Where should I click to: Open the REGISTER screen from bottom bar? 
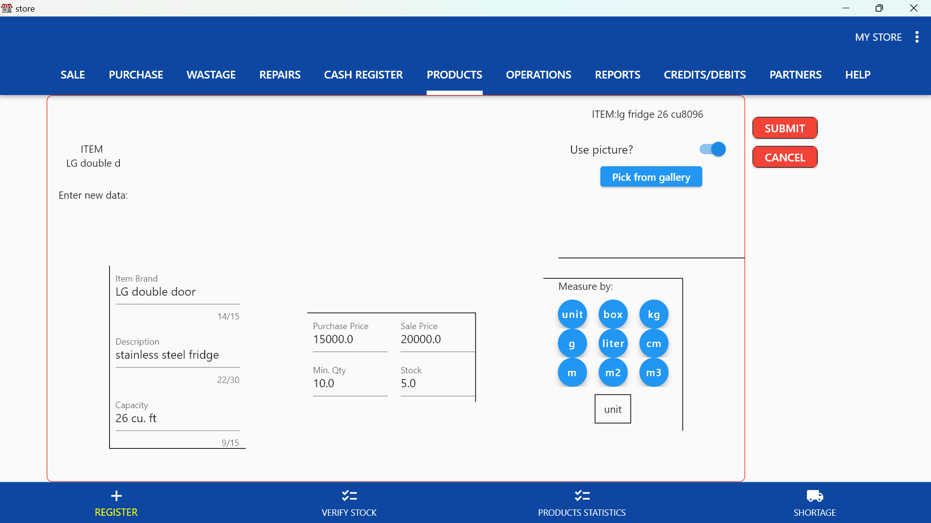(x=115, y=503)
